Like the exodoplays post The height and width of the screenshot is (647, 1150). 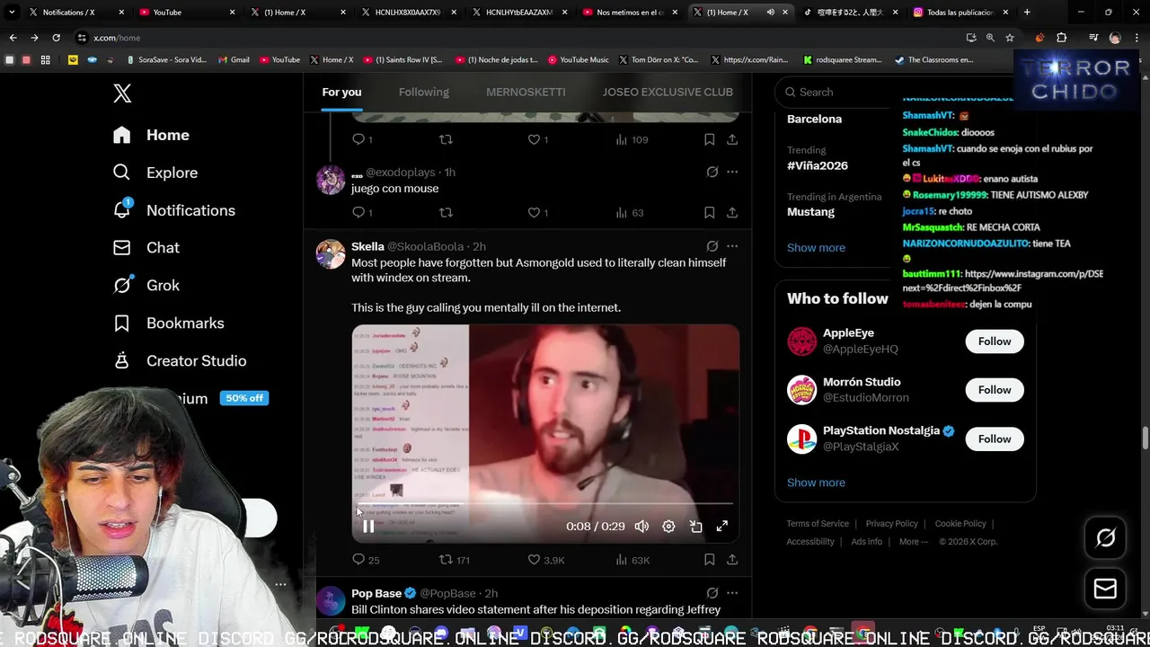click(x=534, y=213)
